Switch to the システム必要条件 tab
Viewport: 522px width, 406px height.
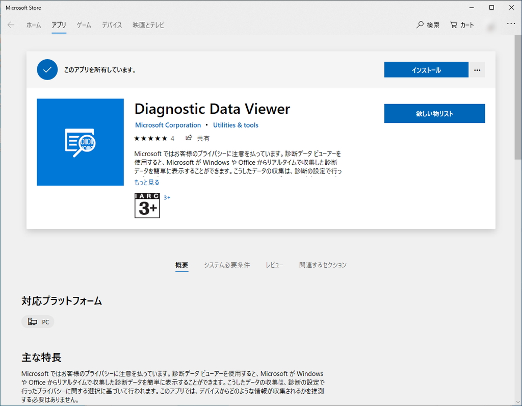coord(226,265)
